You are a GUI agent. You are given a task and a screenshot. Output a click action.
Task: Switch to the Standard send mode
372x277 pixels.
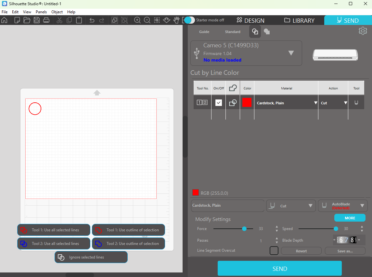click(x=233, y=32)
